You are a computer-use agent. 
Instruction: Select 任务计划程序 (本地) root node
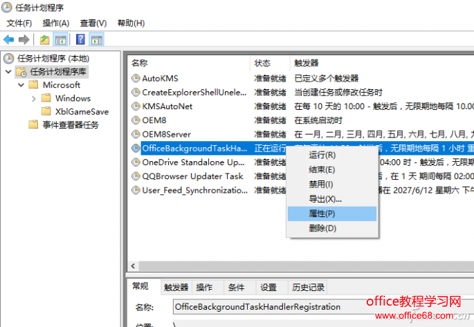53,59
